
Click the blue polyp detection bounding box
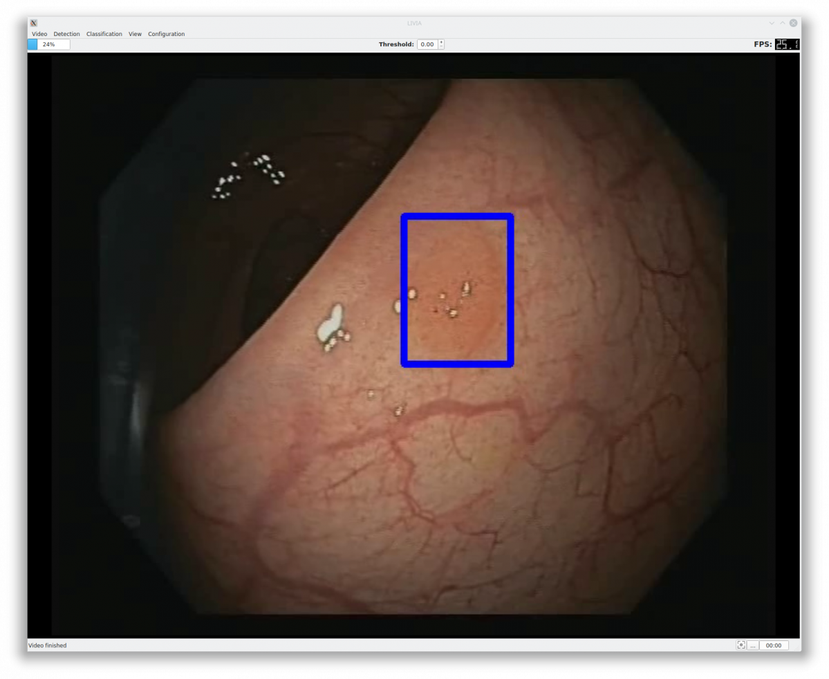click(x=457, y=217)
